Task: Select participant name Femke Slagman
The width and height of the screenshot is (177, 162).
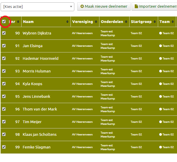Action: (37, 147)
